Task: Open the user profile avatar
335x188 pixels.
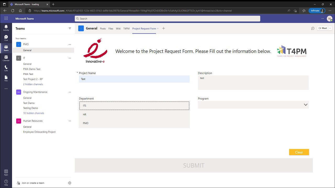Action: (330, 19)
